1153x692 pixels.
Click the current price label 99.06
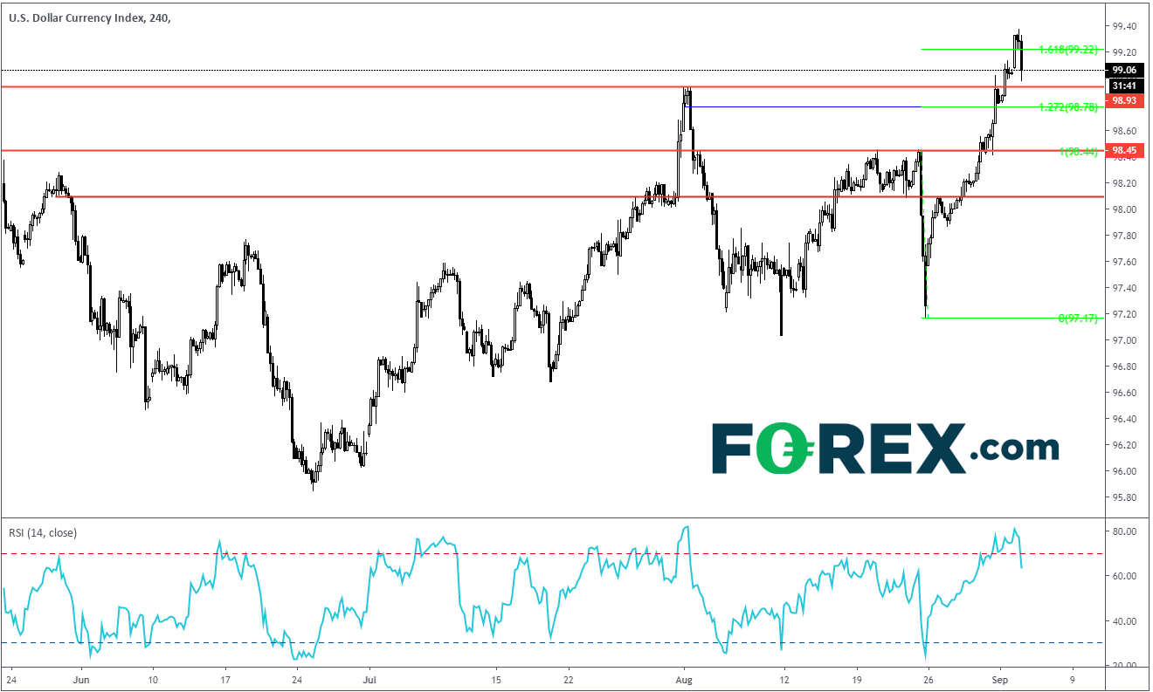click(x=1126, y=70)
